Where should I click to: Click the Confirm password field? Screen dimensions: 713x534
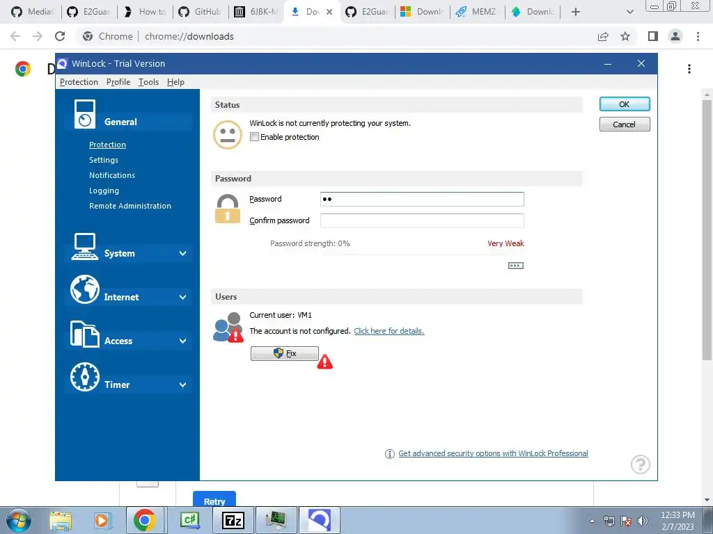tap(422, 220)
